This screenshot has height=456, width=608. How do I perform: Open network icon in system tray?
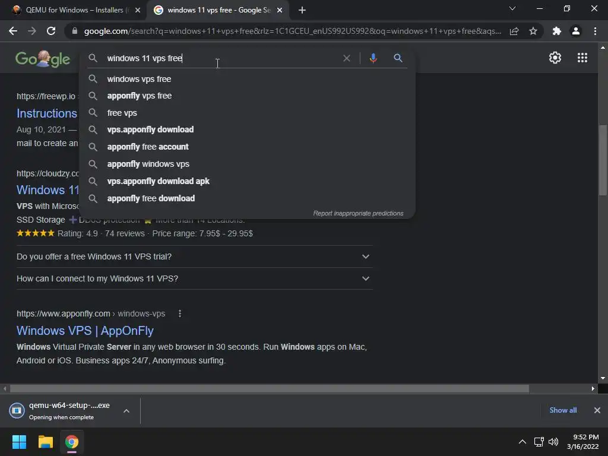point(539,442)
